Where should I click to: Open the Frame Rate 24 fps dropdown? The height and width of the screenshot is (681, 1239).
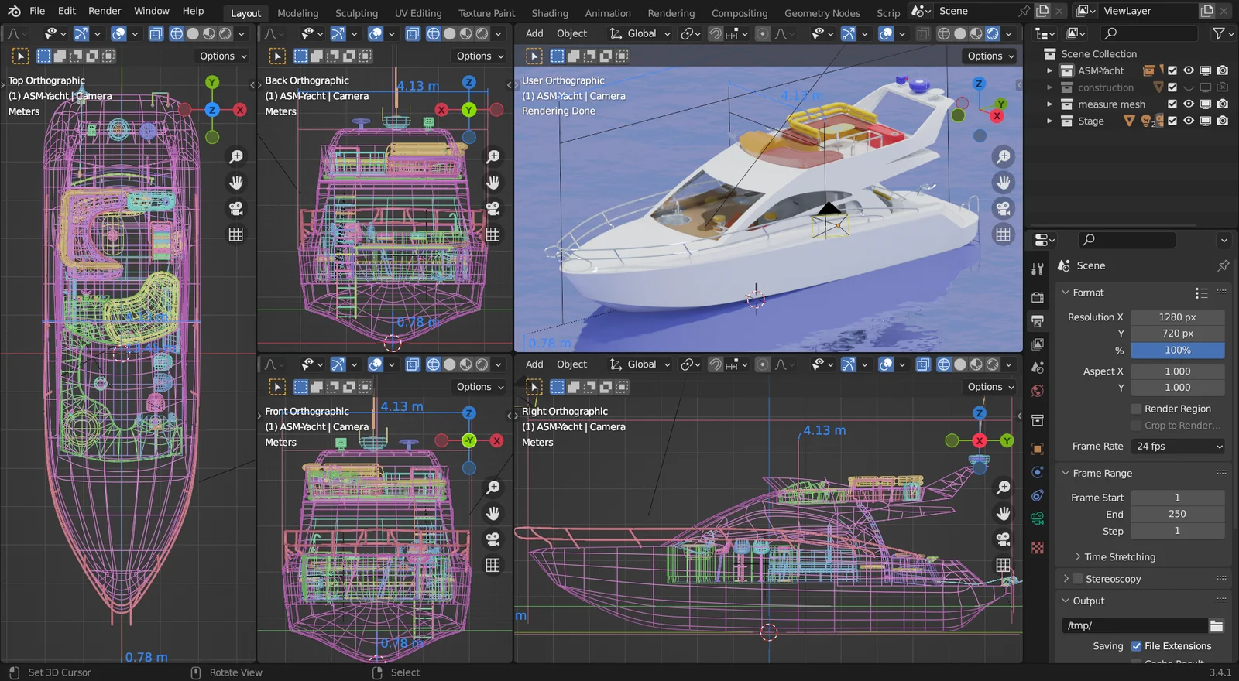pyautogui.click(x=1179, y=447)
